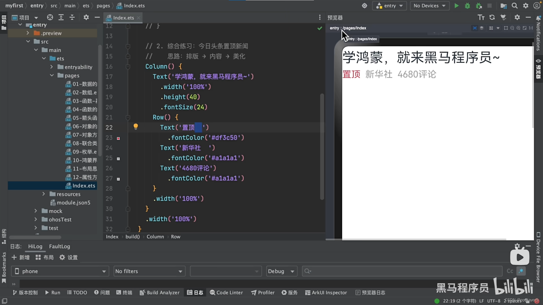Start debugging with the green bug icon

(x=467, y=6)
